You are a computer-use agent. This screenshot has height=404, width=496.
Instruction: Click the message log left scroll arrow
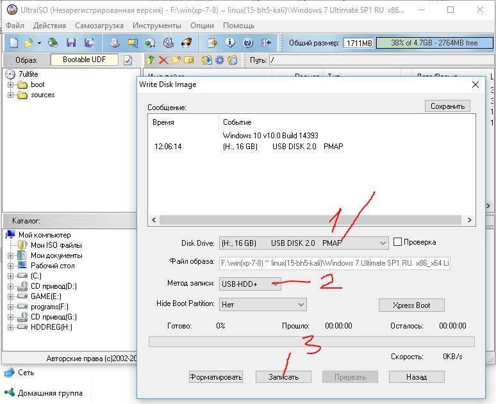point(154,220)
